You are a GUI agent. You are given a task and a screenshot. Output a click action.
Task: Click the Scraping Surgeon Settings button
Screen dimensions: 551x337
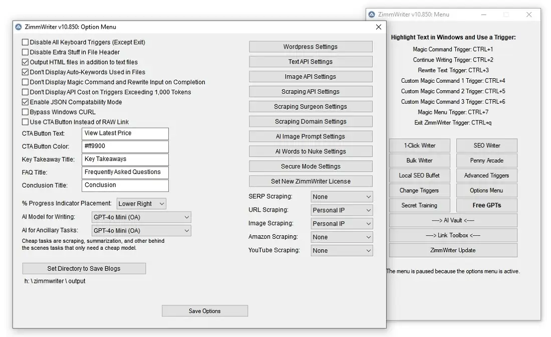tap(311, 107)
